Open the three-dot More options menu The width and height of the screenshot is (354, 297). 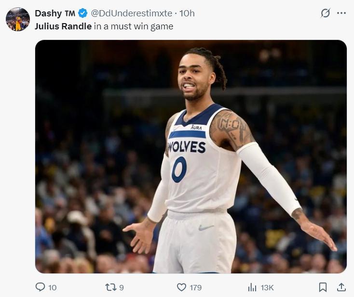click(341, 13)
